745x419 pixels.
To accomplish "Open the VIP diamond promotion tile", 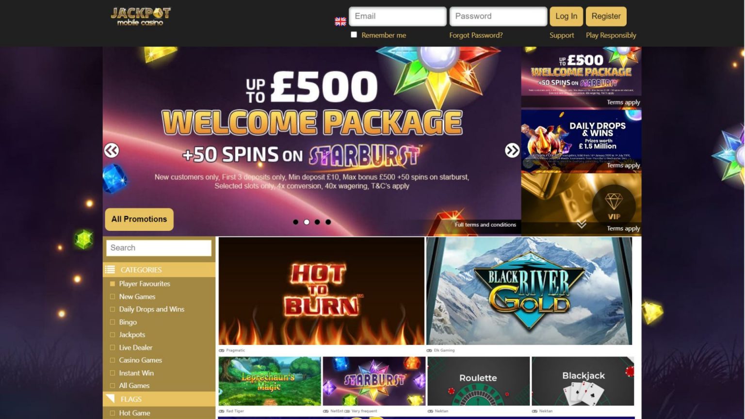I will (581, 204).
